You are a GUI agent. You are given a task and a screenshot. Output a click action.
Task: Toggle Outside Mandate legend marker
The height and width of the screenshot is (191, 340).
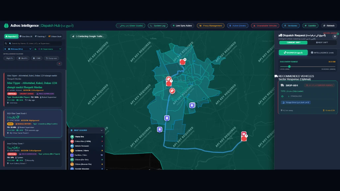72,169
